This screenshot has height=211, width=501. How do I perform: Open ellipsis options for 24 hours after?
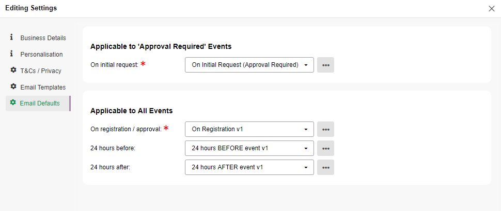pos(325,167)
